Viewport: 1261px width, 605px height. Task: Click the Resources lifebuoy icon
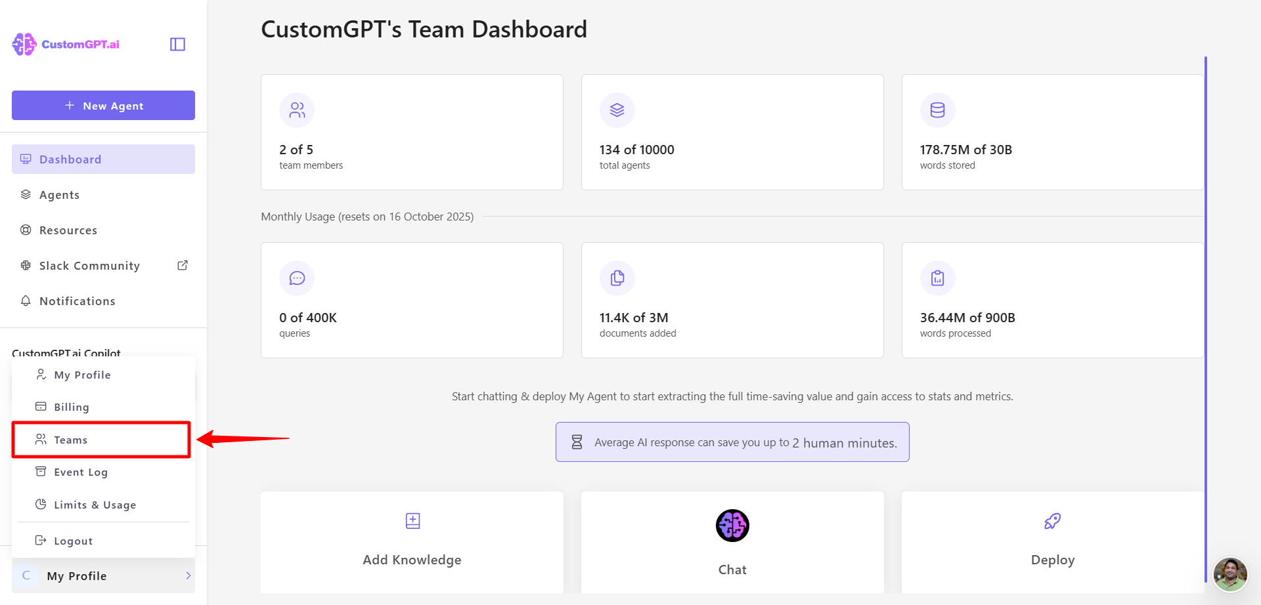click(26, 230)
